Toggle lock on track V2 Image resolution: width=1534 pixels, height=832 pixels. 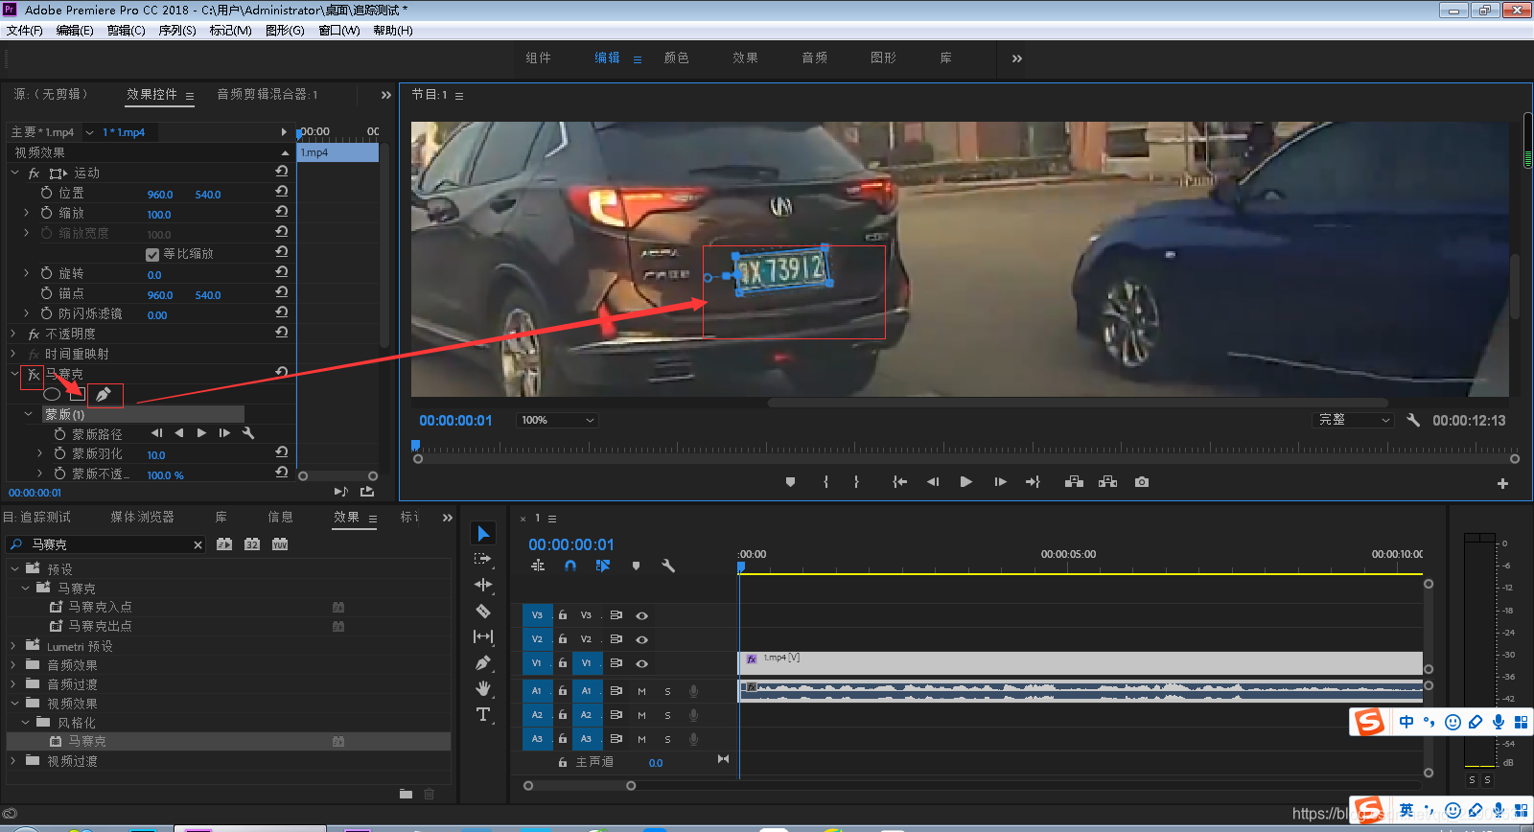pos(563,639)
